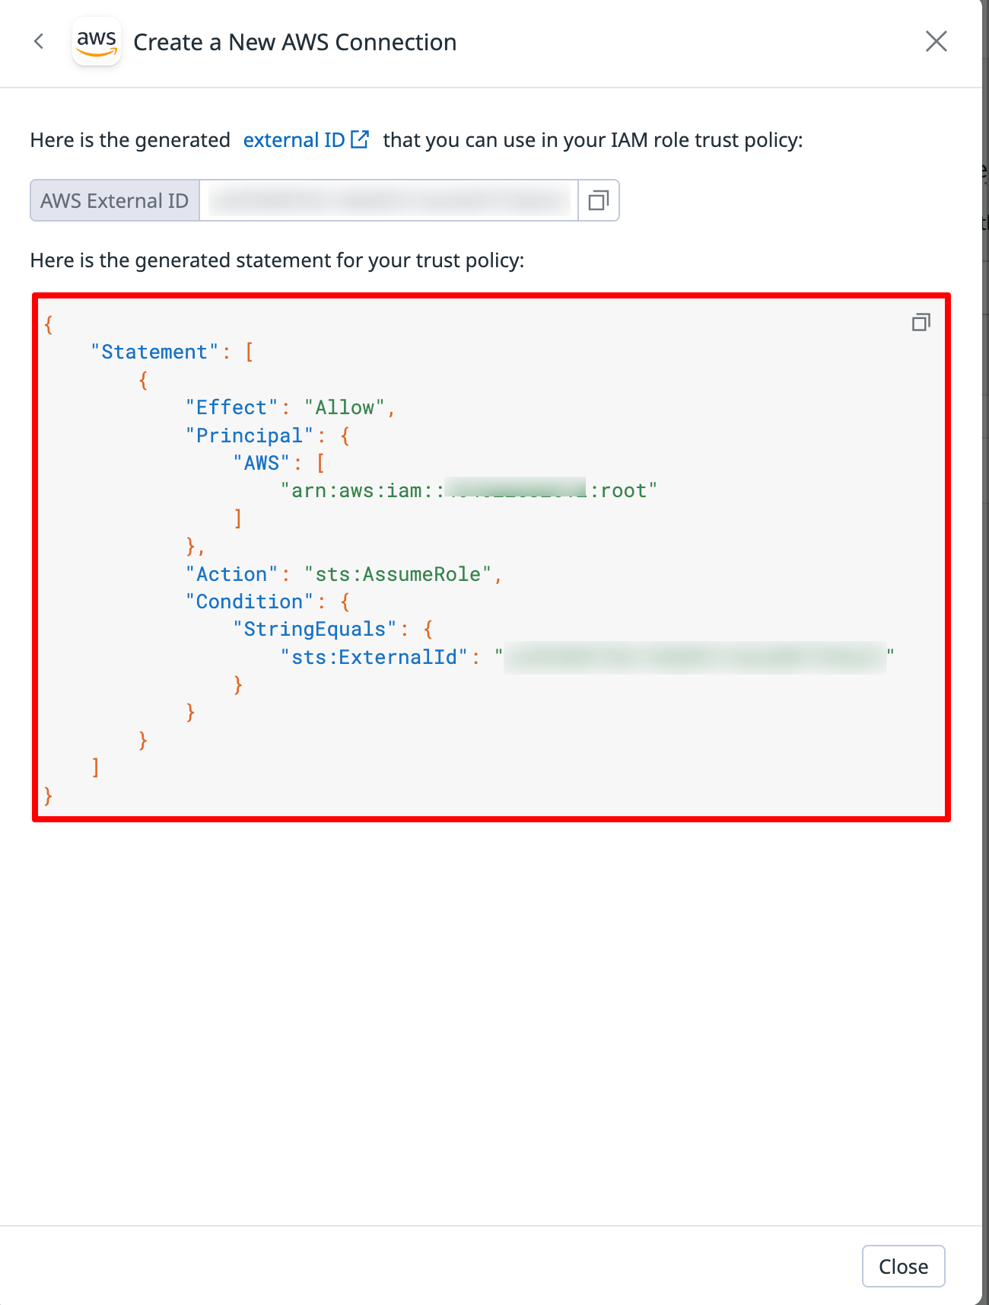Viewport: 989px width, 1305px height.
Task: Copy the AWS External ID value
Action: click(599, 200)
